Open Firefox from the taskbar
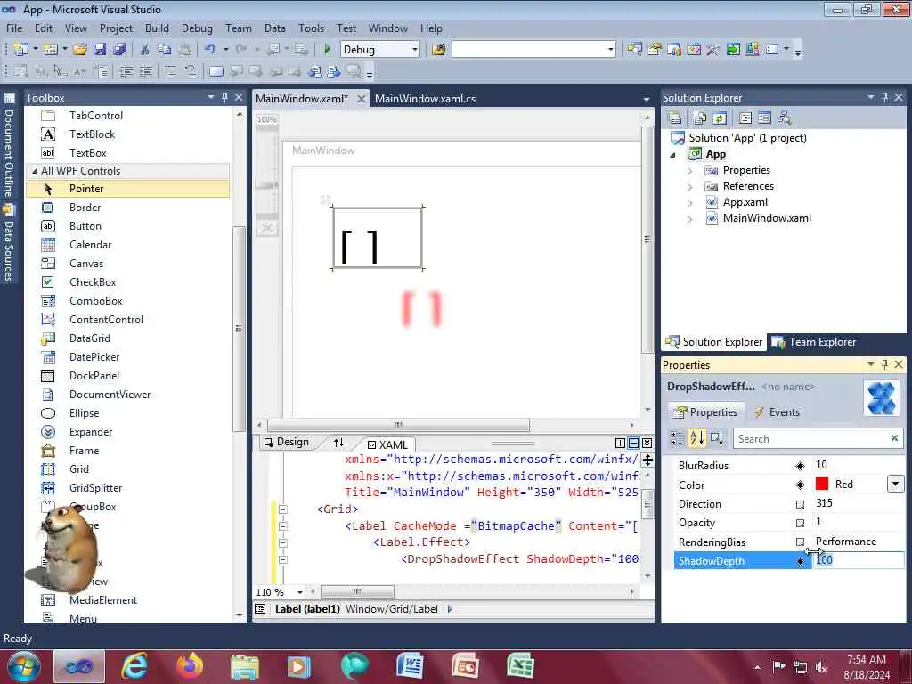 [189, 666]
